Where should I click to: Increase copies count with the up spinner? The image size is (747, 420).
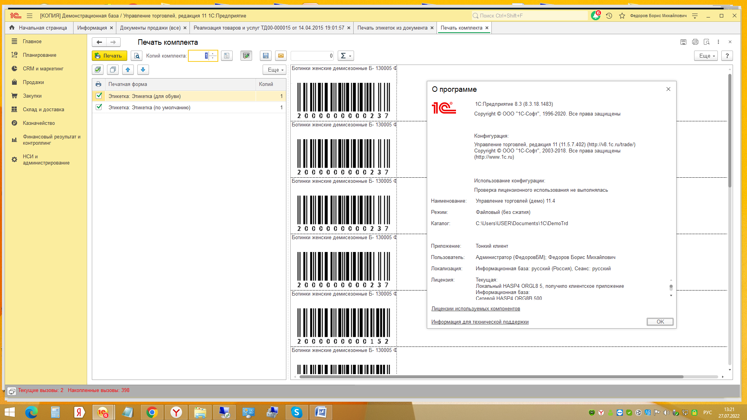coord(213,54)
